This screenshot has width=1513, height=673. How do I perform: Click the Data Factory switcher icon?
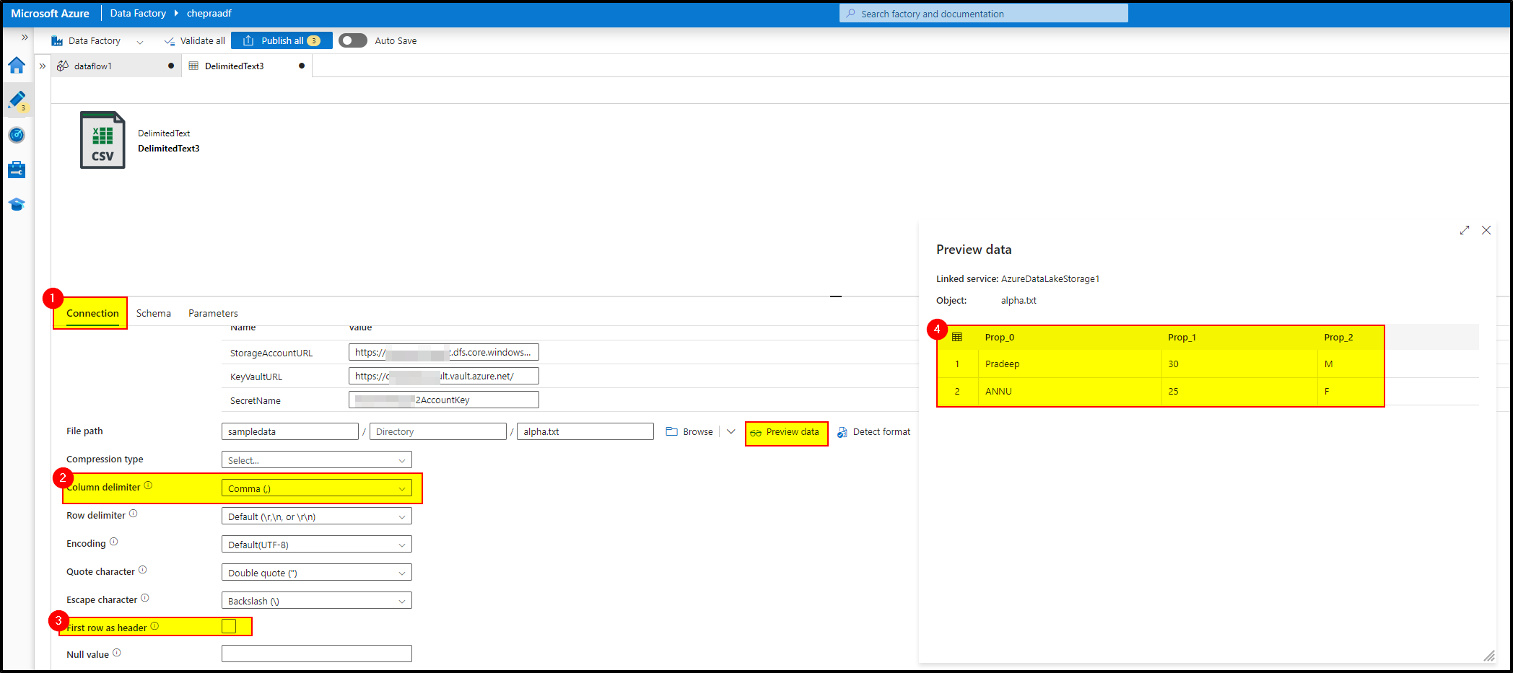coord(57,41)
